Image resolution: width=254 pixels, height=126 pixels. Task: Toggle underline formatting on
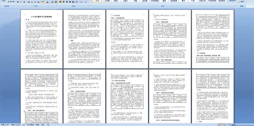pos(24,2)
